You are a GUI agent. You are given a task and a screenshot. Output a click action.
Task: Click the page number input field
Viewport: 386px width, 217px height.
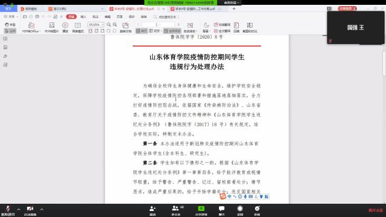158,25
